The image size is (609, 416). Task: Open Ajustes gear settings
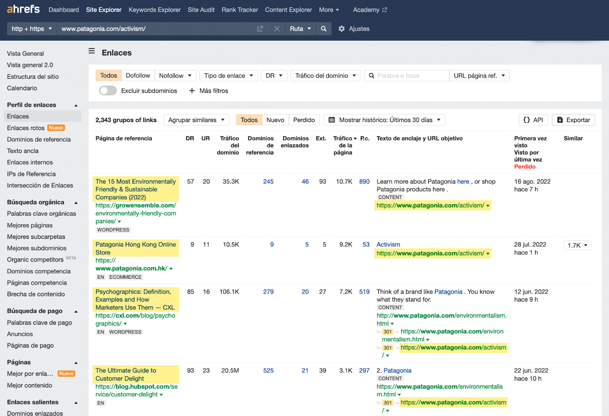click(x=354, y=29)
